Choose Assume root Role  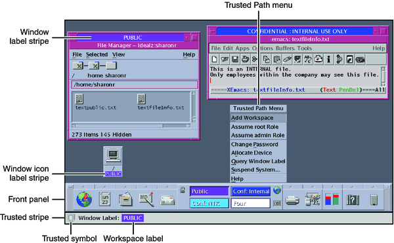tap(258, 127)
